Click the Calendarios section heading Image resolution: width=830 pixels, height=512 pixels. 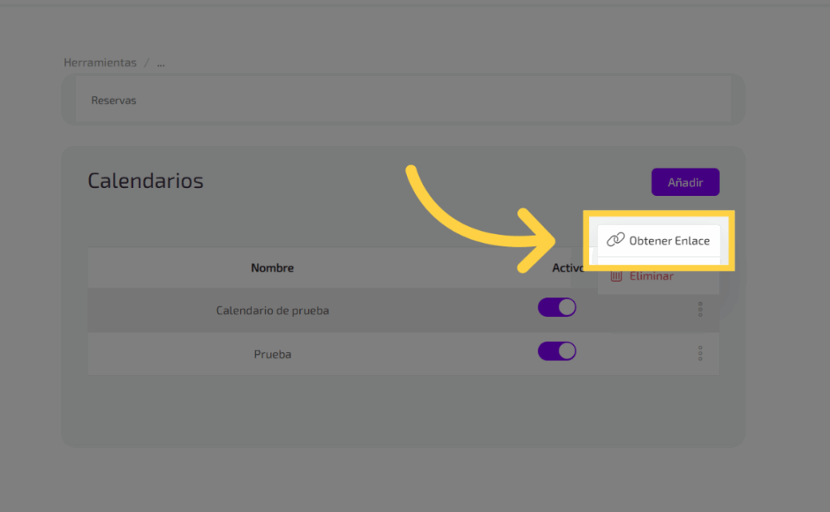(146, 181)
